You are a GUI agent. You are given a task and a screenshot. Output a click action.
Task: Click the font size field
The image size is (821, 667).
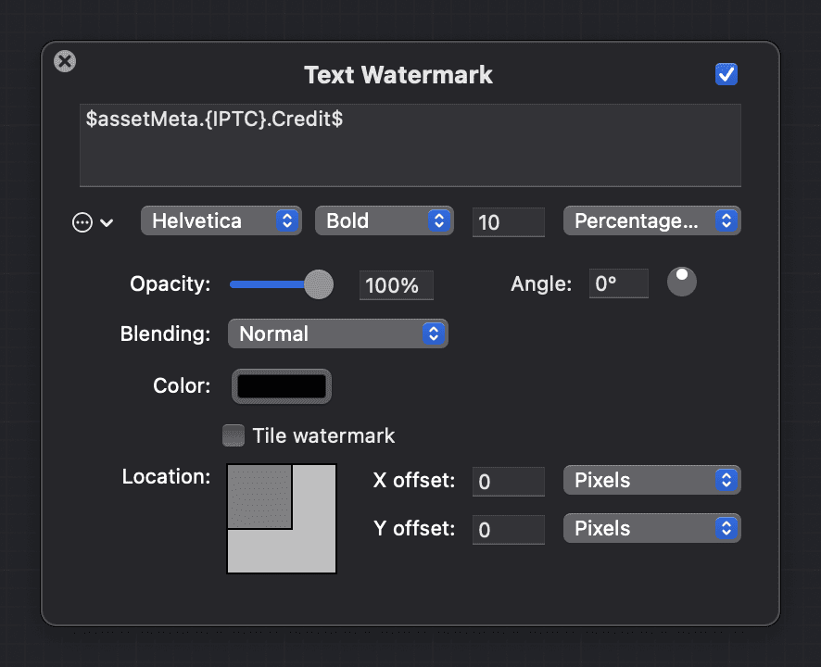(x=508, y=222)
